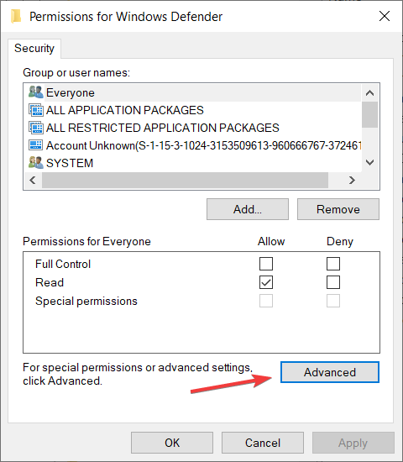Click the ALL RESTRICTED APPLICATION PACKAGES icon
The width and height of the screenshot is (403, 462).
tap(35, 128)
